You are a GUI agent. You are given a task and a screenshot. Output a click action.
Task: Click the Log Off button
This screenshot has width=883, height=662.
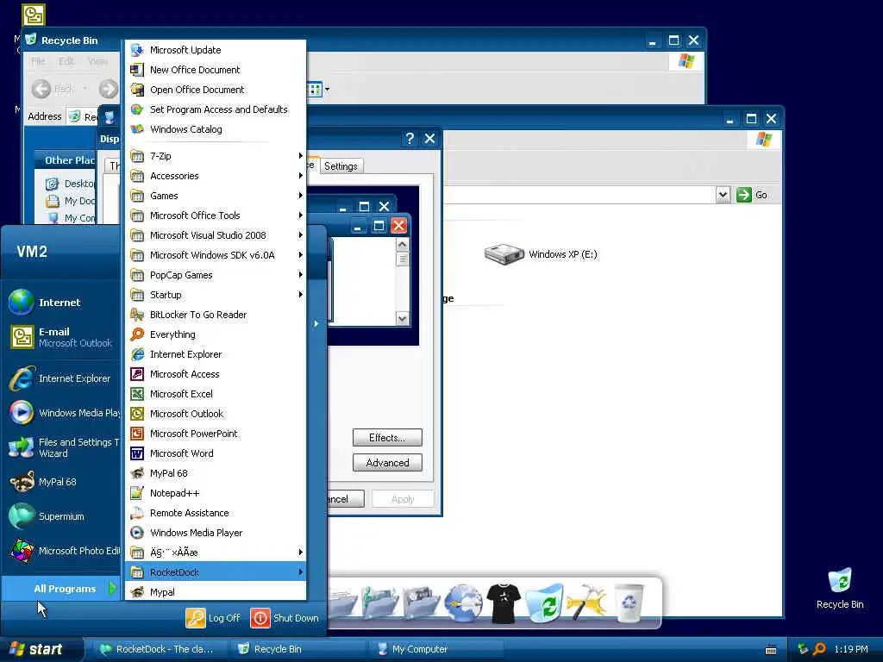214,617
